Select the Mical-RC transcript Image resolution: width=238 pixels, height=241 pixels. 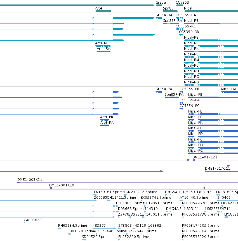(211, 68)
